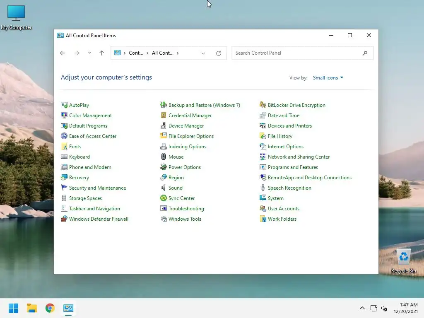424x318 pixels.
Task: Select the Storage Spaces icon
Action: pos(64,198)
